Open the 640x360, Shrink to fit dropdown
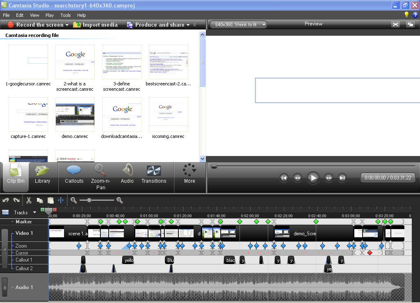Screen dimensions: 420x303 click(x=238, y=24)
